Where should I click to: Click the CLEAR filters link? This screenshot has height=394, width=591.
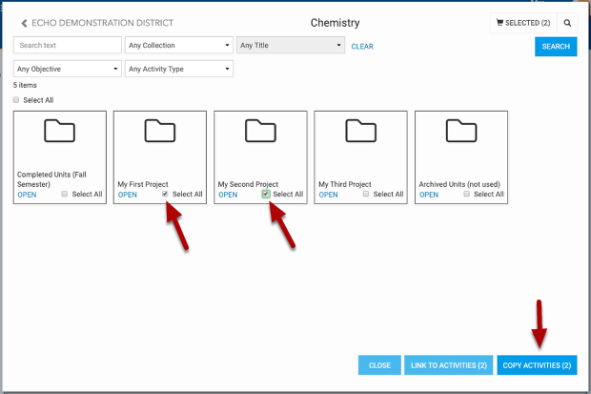click(x=362, y=46)
